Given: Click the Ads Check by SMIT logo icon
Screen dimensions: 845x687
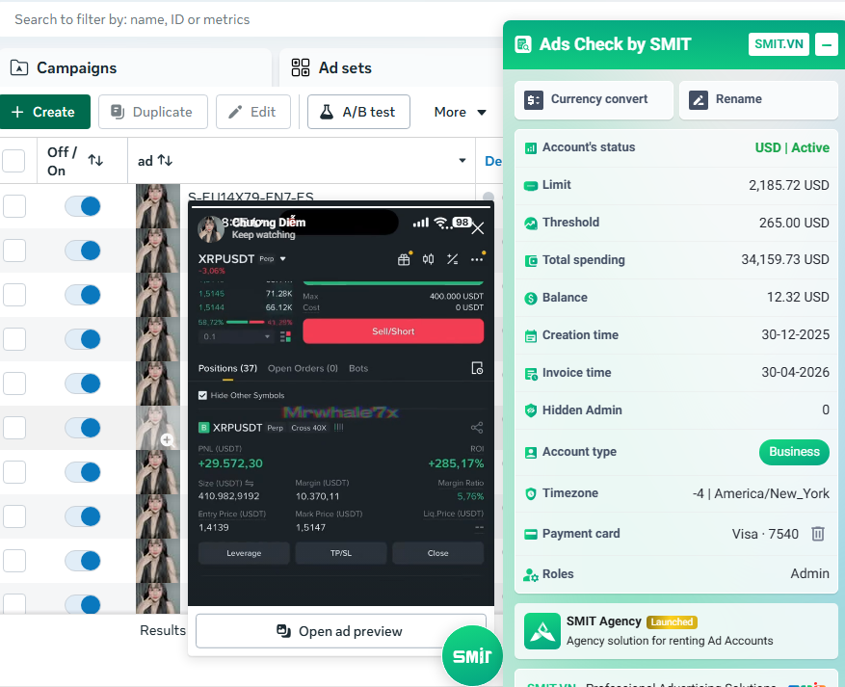Looking at the screenshot, I should (x=523, y=44).
